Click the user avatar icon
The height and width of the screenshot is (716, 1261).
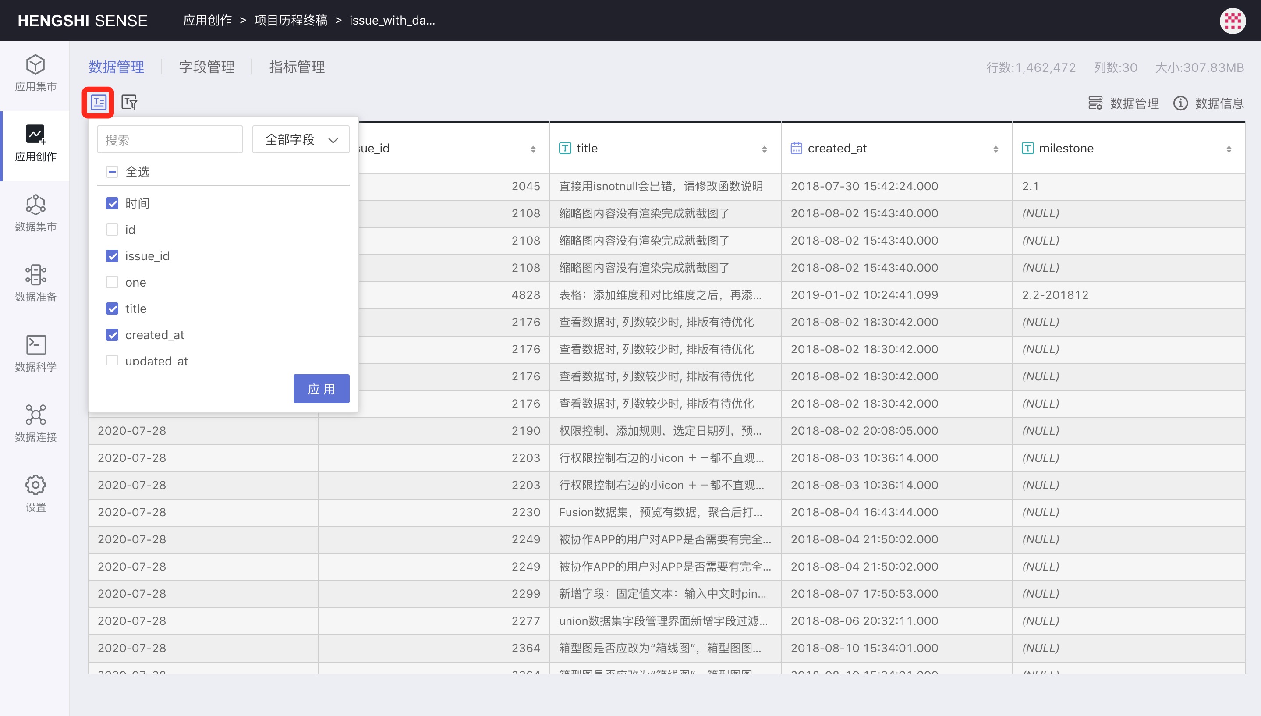click(x=1233, y=20)
